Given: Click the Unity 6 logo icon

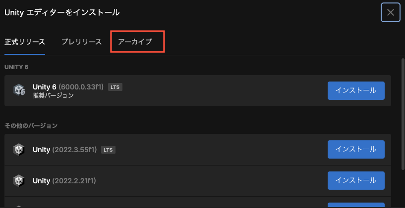Looking at the screenshot, I should [x=19, y=90].
